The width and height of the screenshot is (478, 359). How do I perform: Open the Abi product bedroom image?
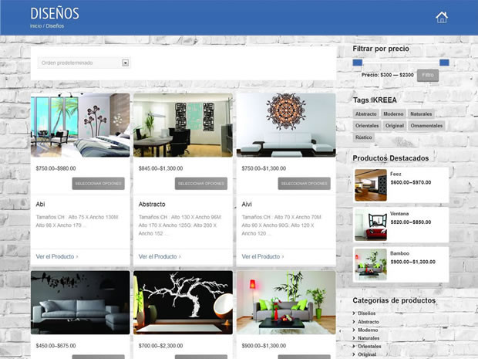coord(80,125)
